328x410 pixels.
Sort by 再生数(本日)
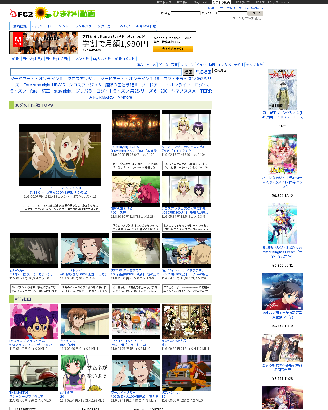coord(32,59)
